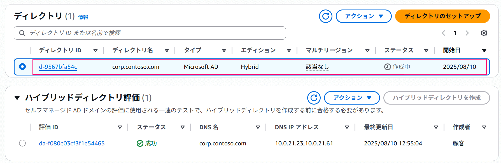Click Hybrid edition cell
This screenshot has height=163, width=501.
[250, 67]
